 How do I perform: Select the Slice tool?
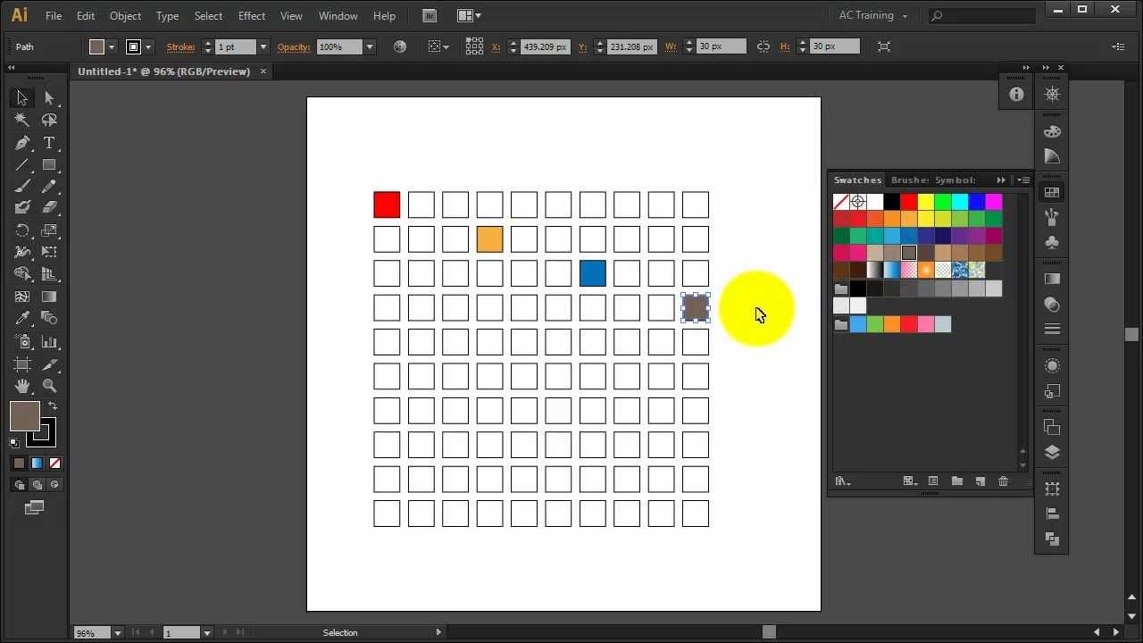click(x=49, y=364)
